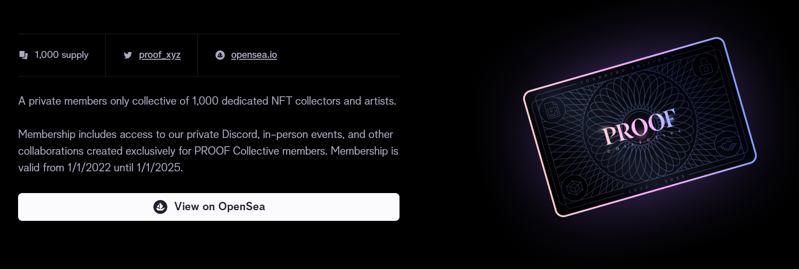Click the OpenSea boat icon inside the button
The width and height of the screenshot is (799, 269).
click(x=161, y=207)
